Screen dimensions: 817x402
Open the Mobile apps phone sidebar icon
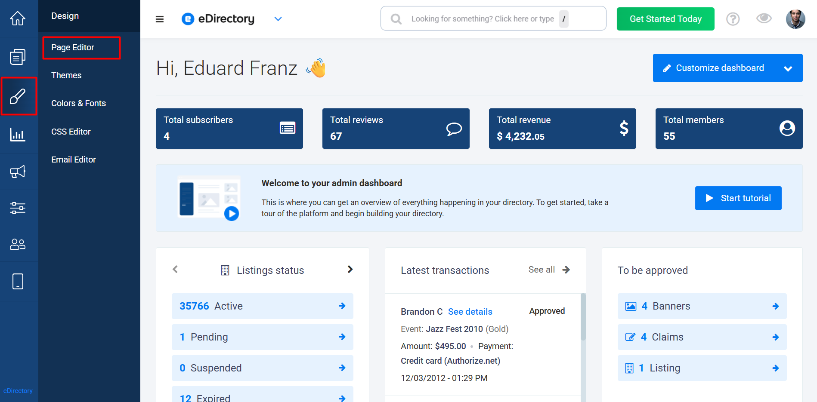click(x=18, y=281)
